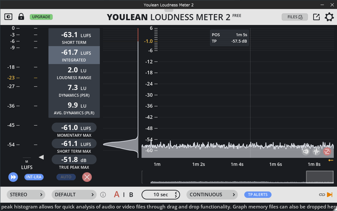
Task: Toggle the dark/light theme icon
Action: coord(8,17)
